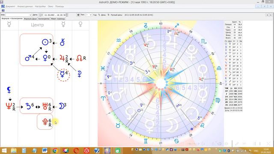The height and width of the screenshot is (154, 274).
Task: Click the Mars marker inside the cosmogram
Action: [x=177, y=106]
